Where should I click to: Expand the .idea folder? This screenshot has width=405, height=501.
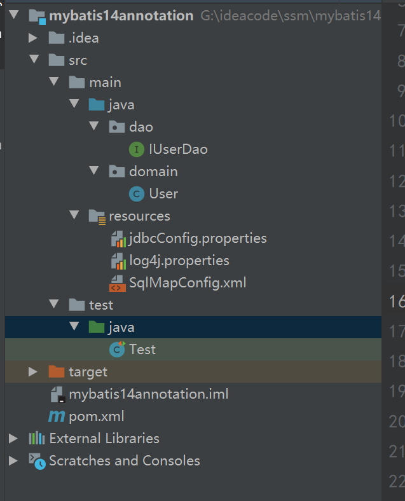33,38
